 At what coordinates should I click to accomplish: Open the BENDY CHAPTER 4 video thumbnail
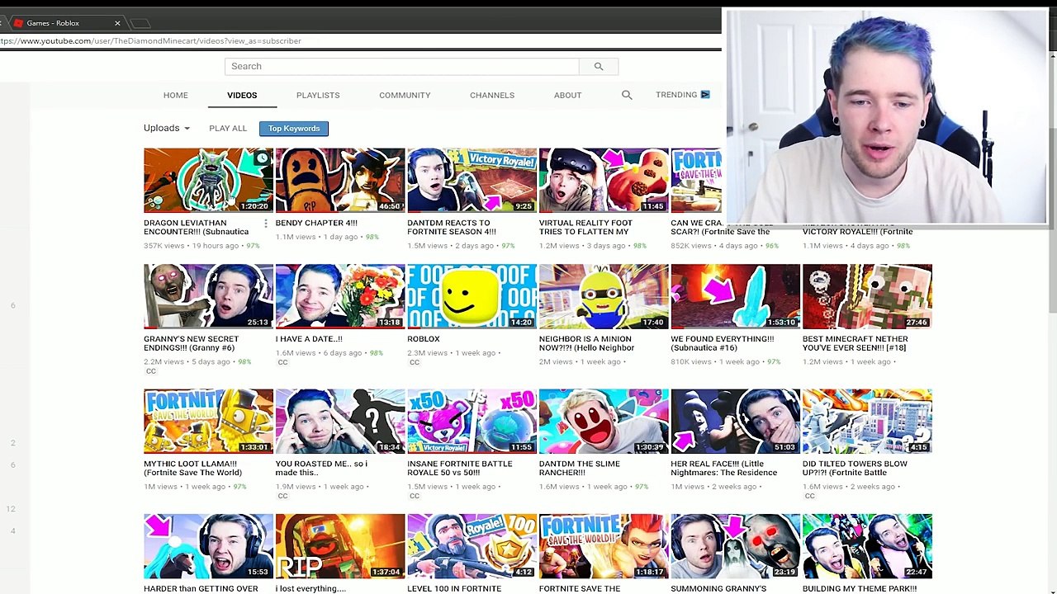pos(340,180)
